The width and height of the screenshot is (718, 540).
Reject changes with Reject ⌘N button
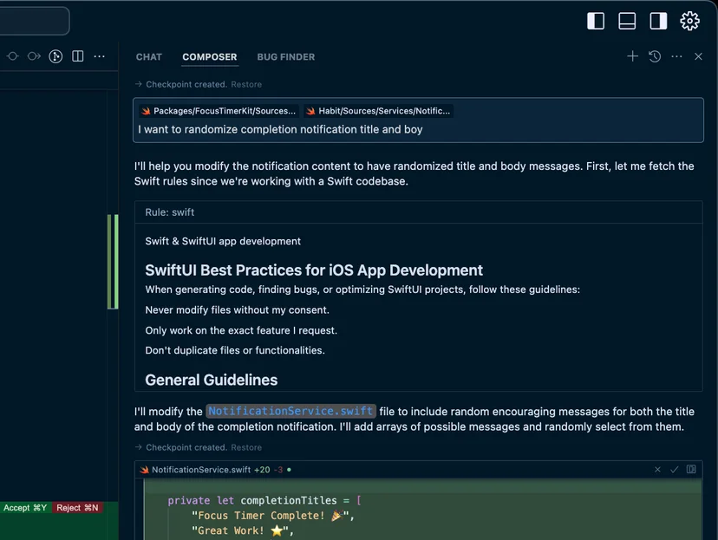tap(77, 508)
